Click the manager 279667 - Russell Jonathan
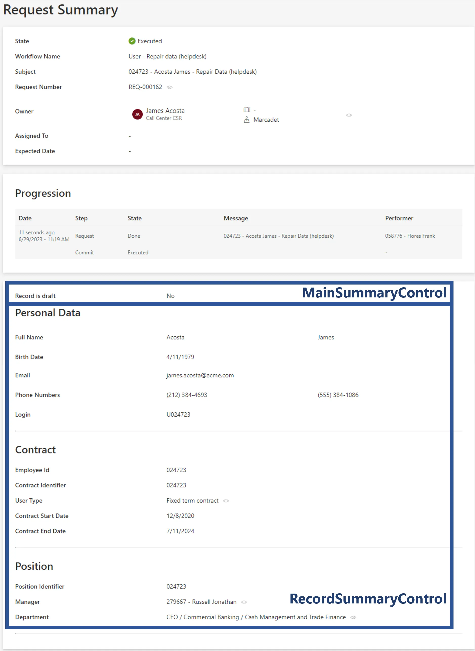The image size is (475, 651). click(x=201, y=602)
